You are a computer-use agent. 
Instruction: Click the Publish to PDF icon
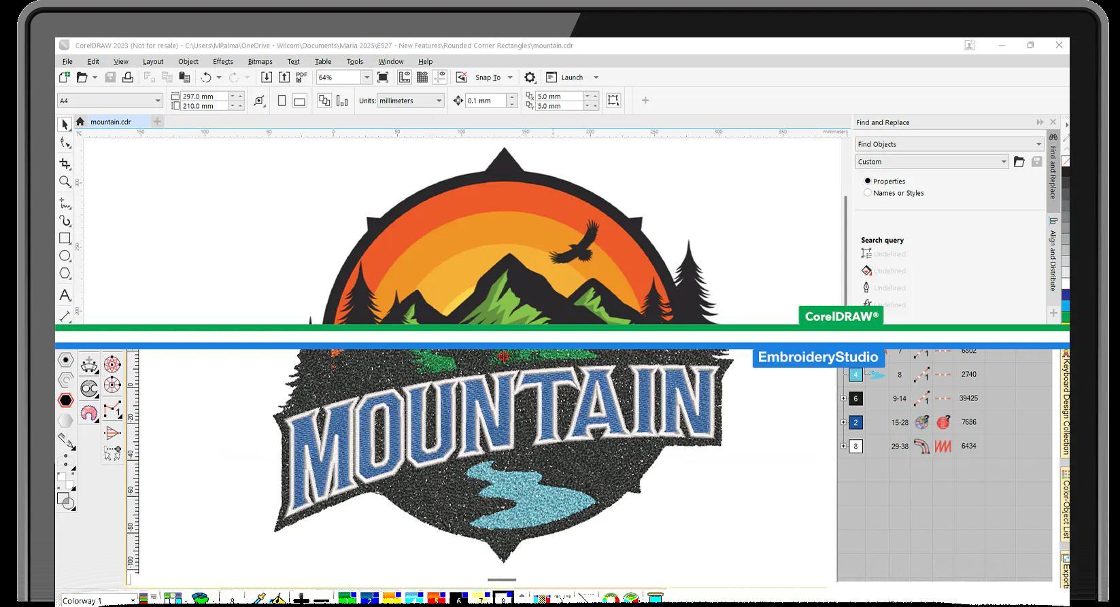coord(301,77)
